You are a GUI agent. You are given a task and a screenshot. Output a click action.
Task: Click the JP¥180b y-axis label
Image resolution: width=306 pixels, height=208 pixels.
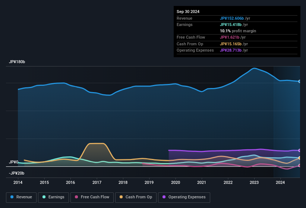pyautogui.click(x=17, y=62)
